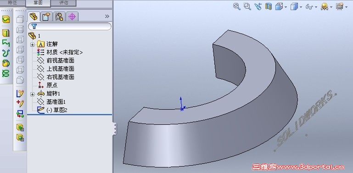Open the DimXpertManager crosshair tab
The height and width of the screenshot is (173, 353).
coord(72,17)
